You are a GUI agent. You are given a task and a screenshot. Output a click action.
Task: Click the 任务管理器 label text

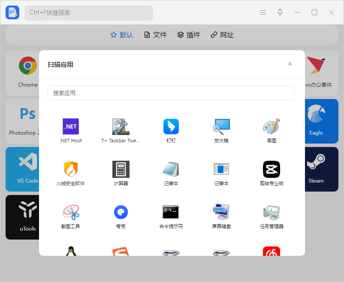272,226
